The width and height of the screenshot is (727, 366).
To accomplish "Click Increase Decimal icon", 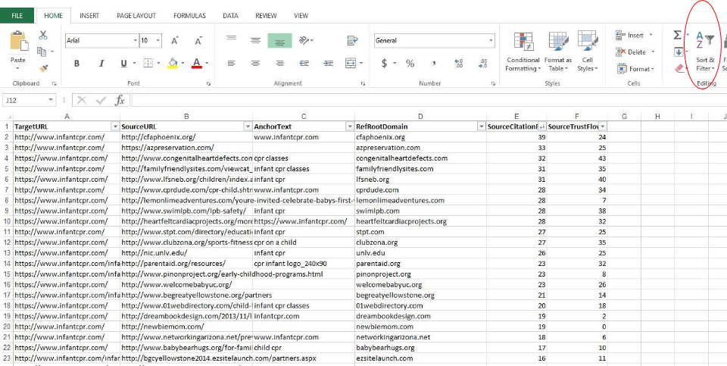I will click(x=459, y=63).
